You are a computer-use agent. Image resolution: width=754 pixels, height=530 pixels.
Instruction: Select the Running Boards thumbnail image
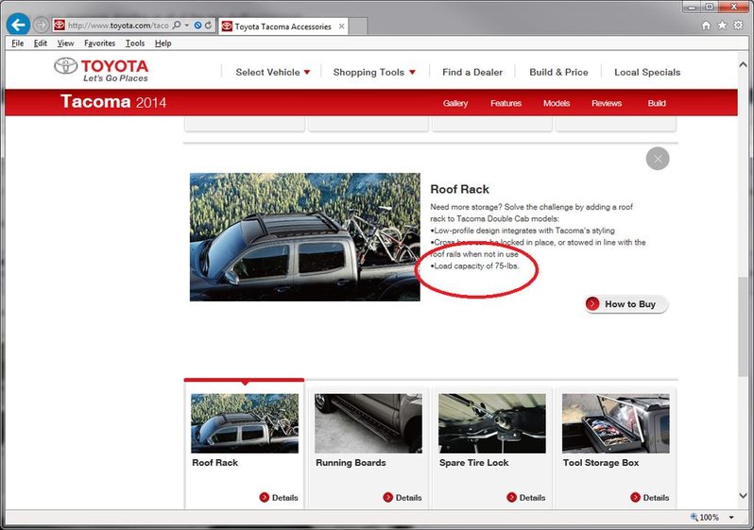click(368, 423)
